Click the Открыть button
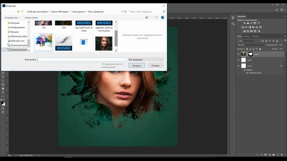The image size is (287, 161). pyautogui.click(x=137, y=66)
